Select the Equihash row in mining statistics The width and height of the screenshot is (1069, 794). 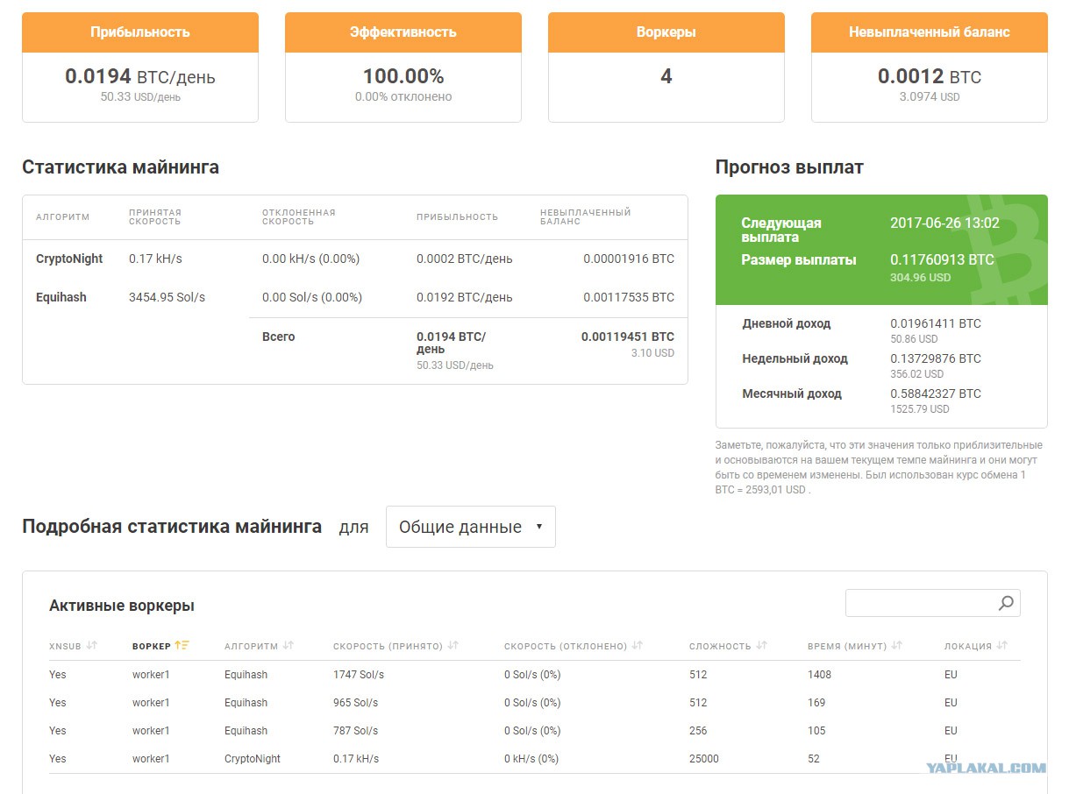tap(355, 297)
